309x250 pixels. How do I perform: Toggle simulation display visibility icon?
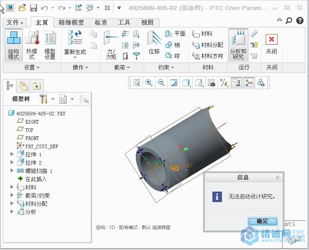(x=237, y=83)
